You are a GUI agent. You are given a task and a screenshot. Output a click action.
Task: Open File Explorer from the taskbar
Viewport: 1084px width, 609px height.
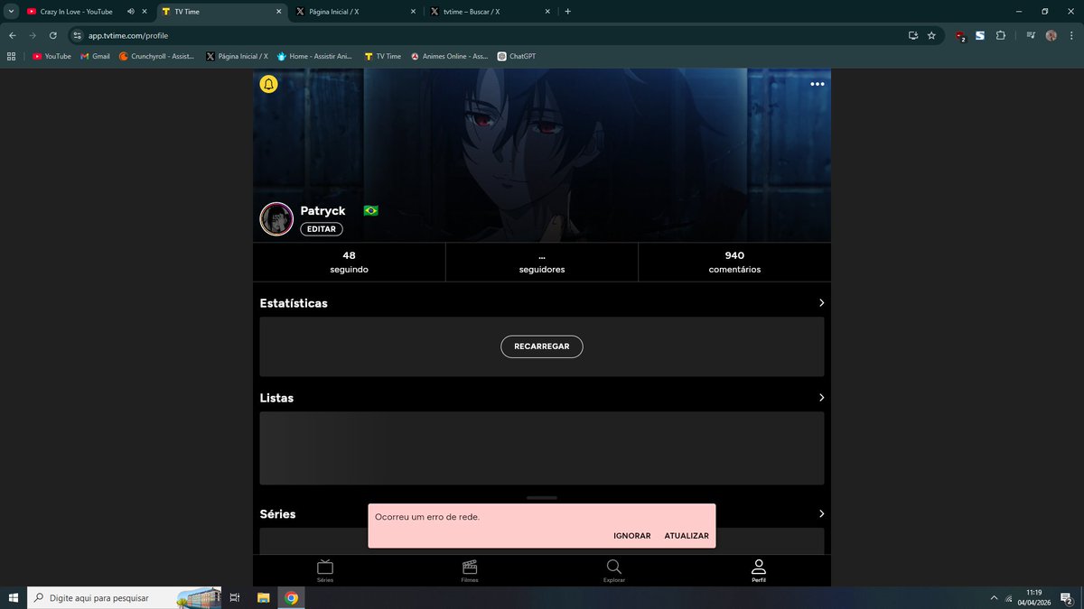click(x=264, y=597)
